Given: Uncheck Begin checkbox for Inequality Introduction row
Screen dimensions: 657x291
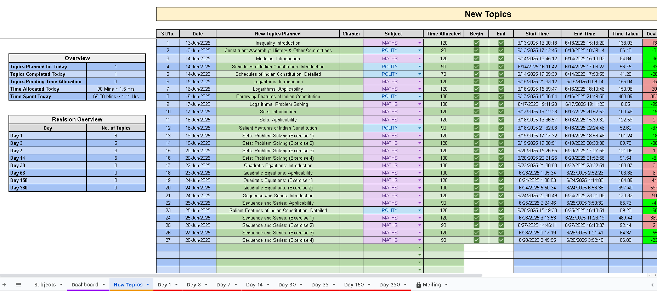Looking at the screenshot, I should (476, 43).
